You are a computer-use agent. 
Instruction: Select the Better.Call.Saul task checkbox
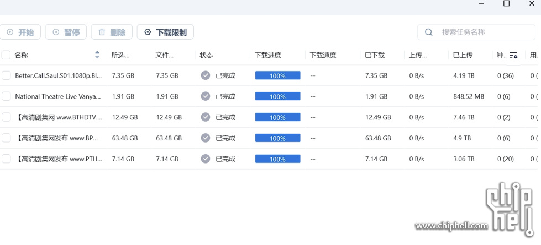point(6,75)
